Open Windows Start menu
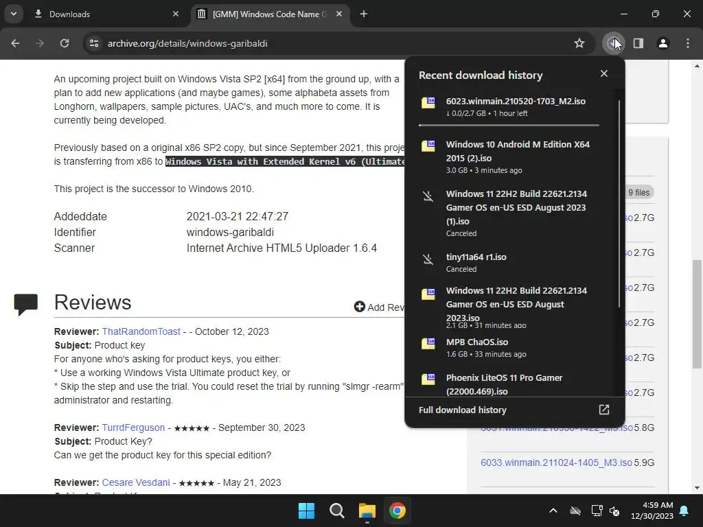Image resolution: width=703 pixels, height=527 pixels. (x=307, y=511)
